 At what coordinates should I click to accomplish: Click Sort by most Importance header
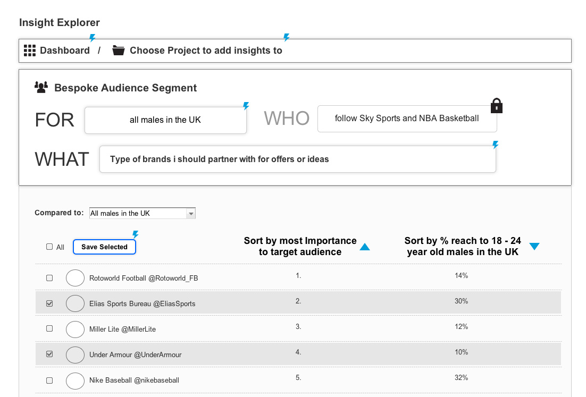(300, 246)
